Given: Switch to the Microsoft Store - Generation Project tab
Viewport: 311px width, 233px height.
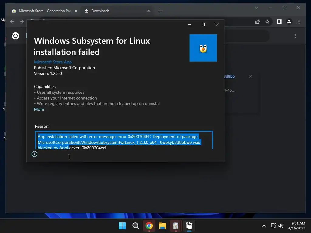Looking at the screenshot, I should pyautogui.click(x=45, y=11).
